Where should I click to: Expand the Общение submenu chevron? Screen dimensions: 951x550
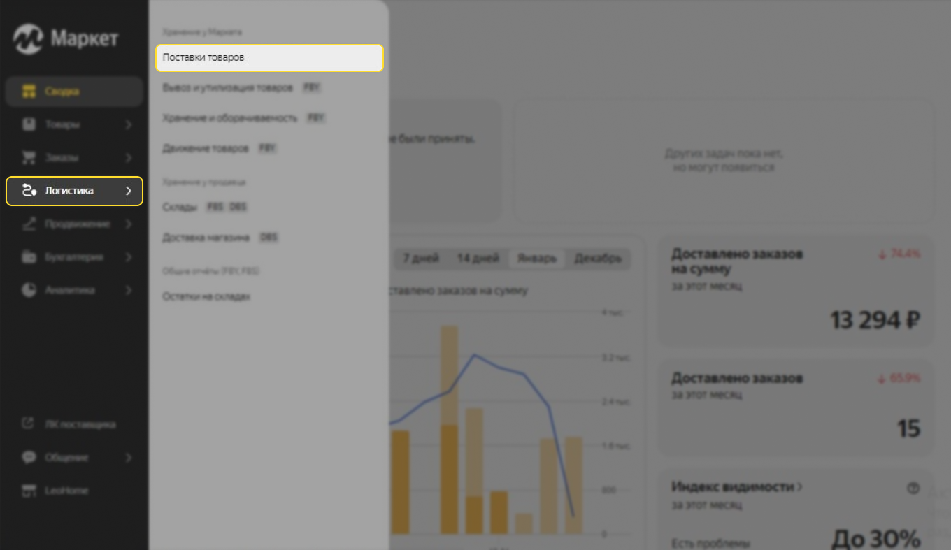point(129,458)
